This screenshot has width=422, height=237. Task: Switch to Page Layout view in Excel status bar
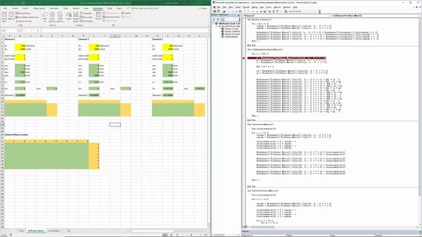tap(171, 235)
